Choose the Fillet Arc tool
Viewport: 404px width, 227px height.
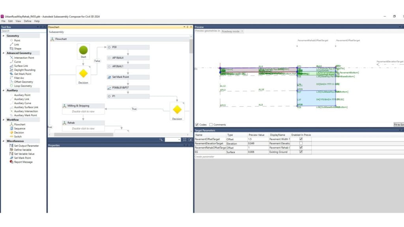coord(19,78)
